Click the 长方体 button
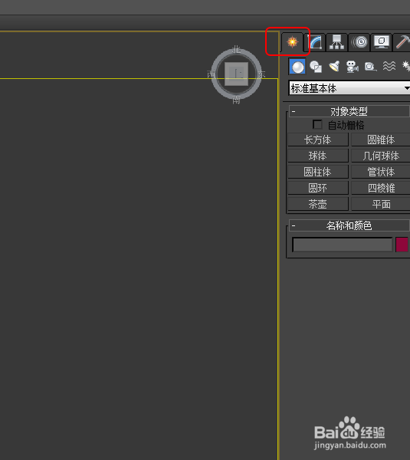410x460 pixels. (x=318, y=140)
